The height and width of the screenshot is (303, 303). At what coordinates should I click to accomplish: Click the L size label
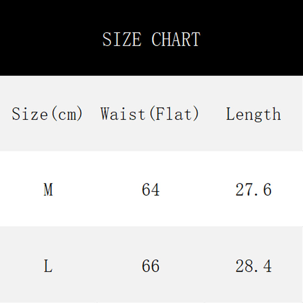(48, 266)
